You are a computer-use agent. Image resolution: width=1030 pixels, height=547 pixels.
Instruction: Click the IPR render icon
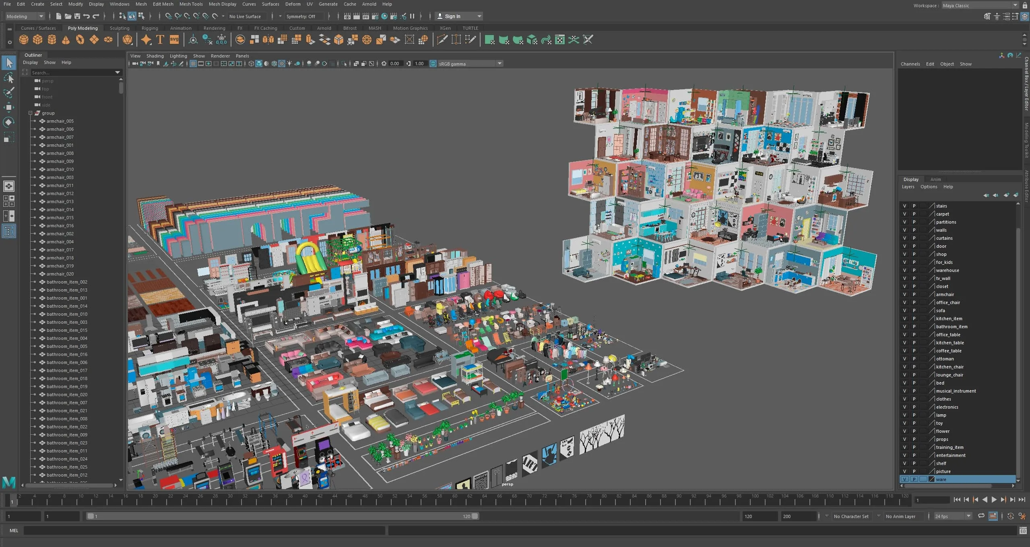(366, 16)
